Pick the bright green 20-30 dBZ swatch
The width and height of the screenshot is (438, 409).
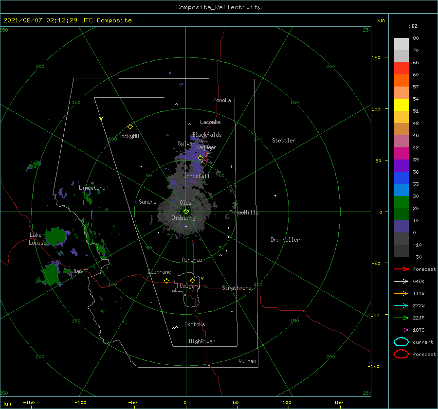click(401, 202)
